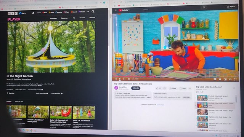Open more actions ellipsis beside Save
Screen dimensions: 244x137
pos(190,89)
